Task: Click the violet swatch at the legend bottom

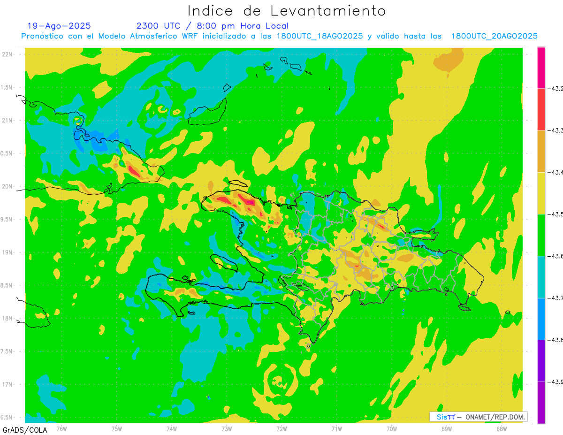Action: click(x=541, y=402)
